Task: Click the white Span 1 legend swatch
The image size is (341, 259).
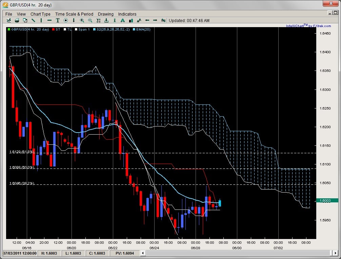Action: click(x=76, y=29)
